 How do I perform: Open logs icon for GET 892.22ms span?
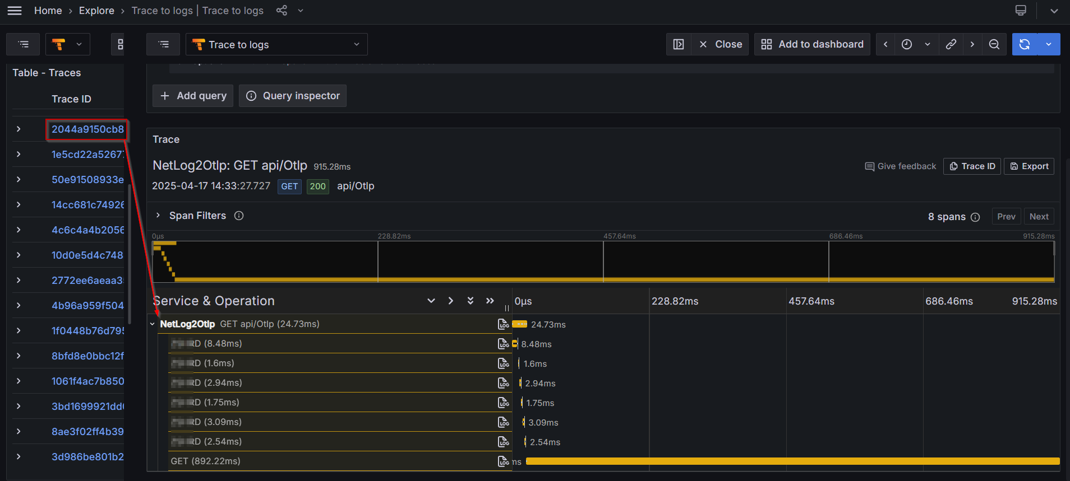pos(504,461)
